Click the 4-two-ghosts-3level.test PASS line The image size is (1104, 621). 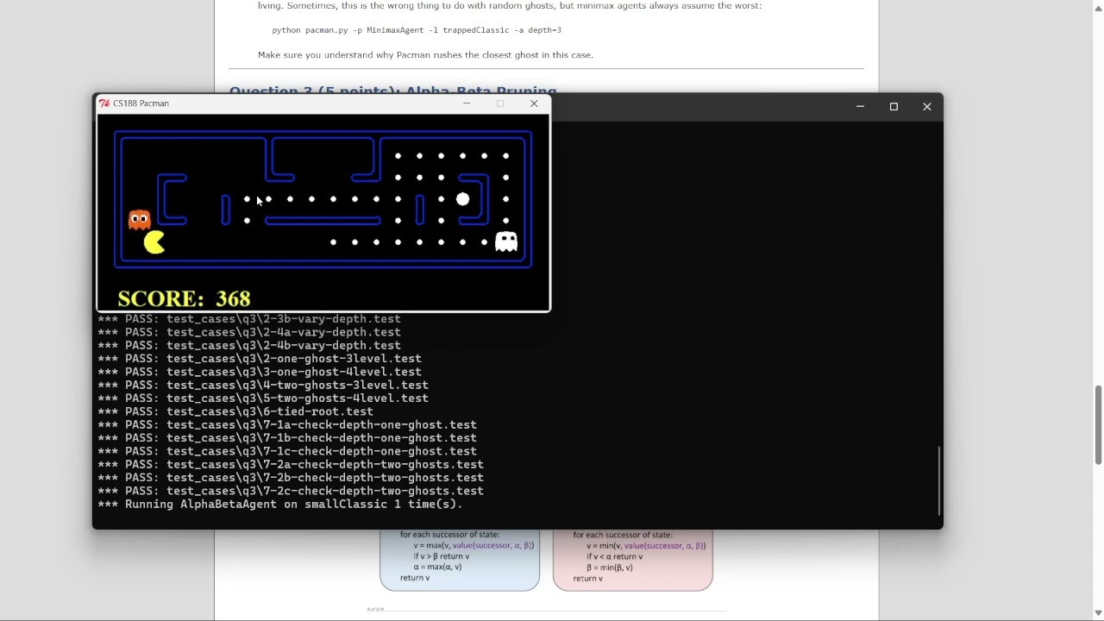pos(263,386)
